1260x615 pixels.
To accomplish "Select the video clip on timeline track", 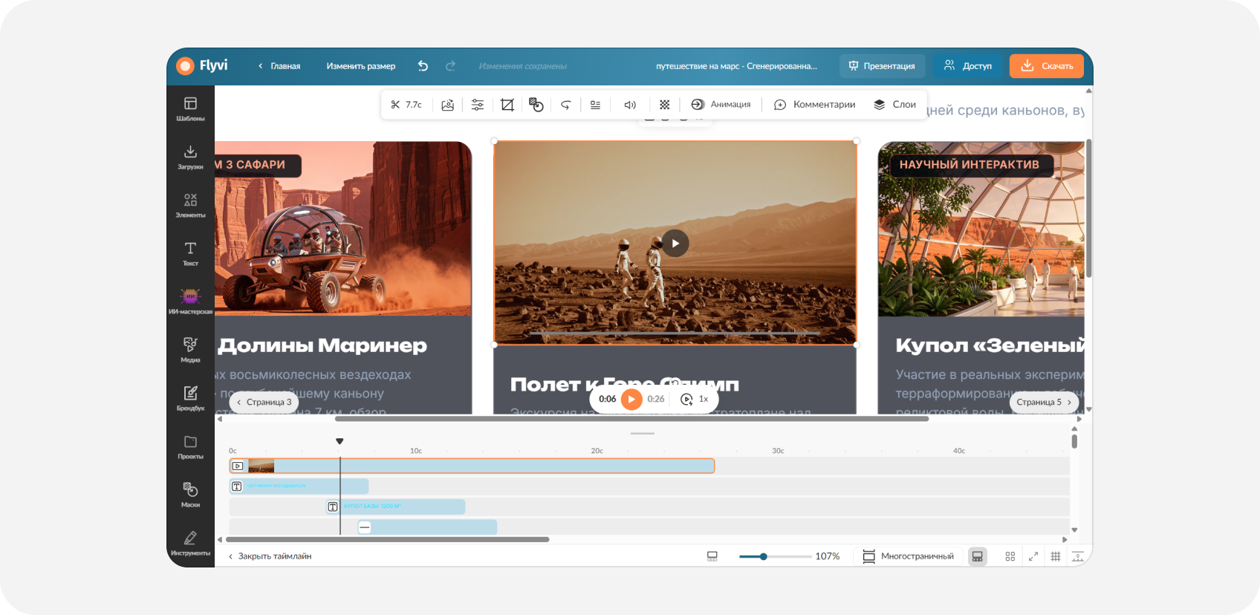I will [x=472, y=466].
